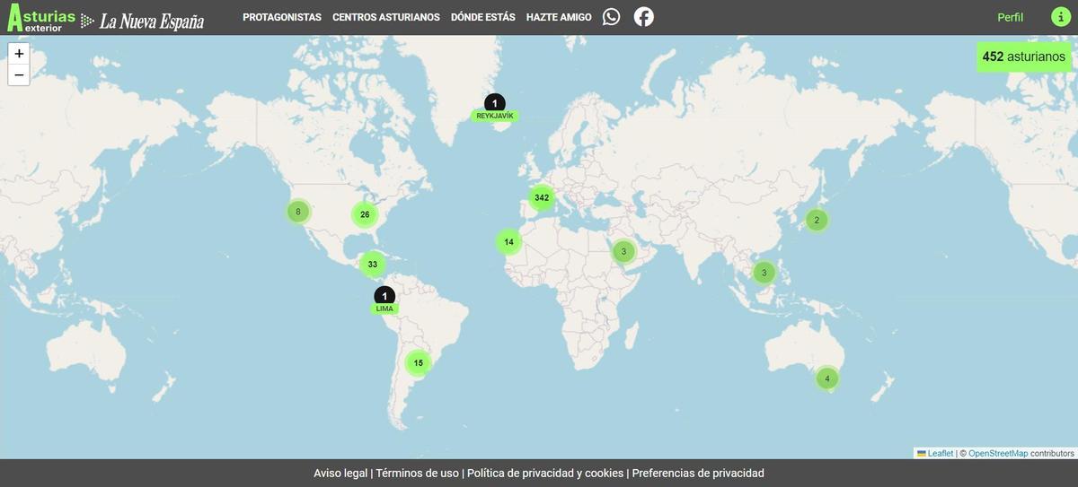Click the La Nueva España logo
The image size is (1078, 487).
click(x=151, y=21)
